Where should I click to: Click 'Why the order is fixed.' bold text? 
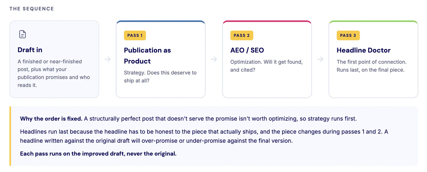51,119
